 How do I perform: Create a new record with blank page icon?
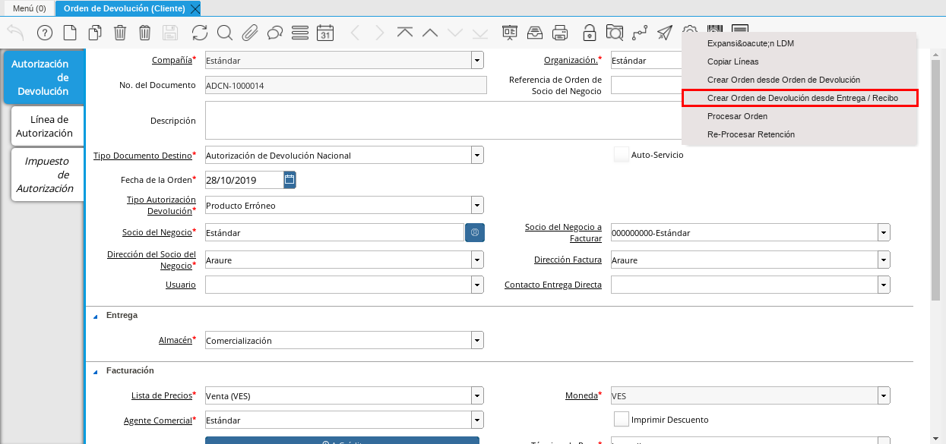[x=70, y=33]
